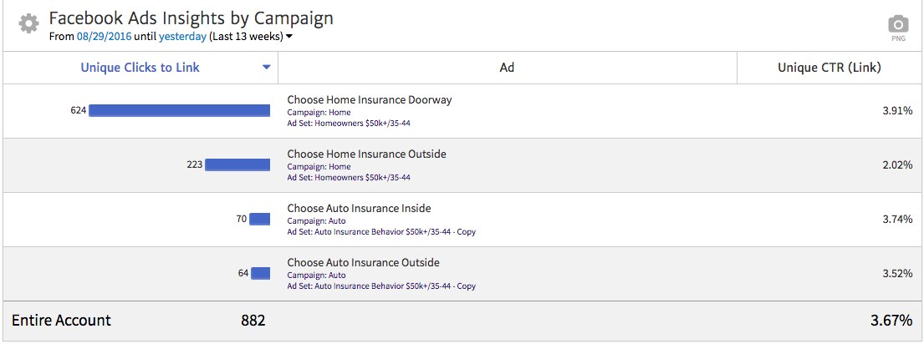924x344 pixels.
Task: Click the widget title Facebook Ads Insights
Action: point(191,18)
